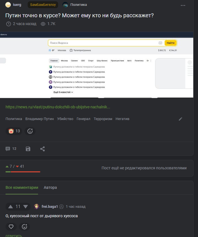Select the Генерал tag
The image size is (198, 237).
[83, 119]
